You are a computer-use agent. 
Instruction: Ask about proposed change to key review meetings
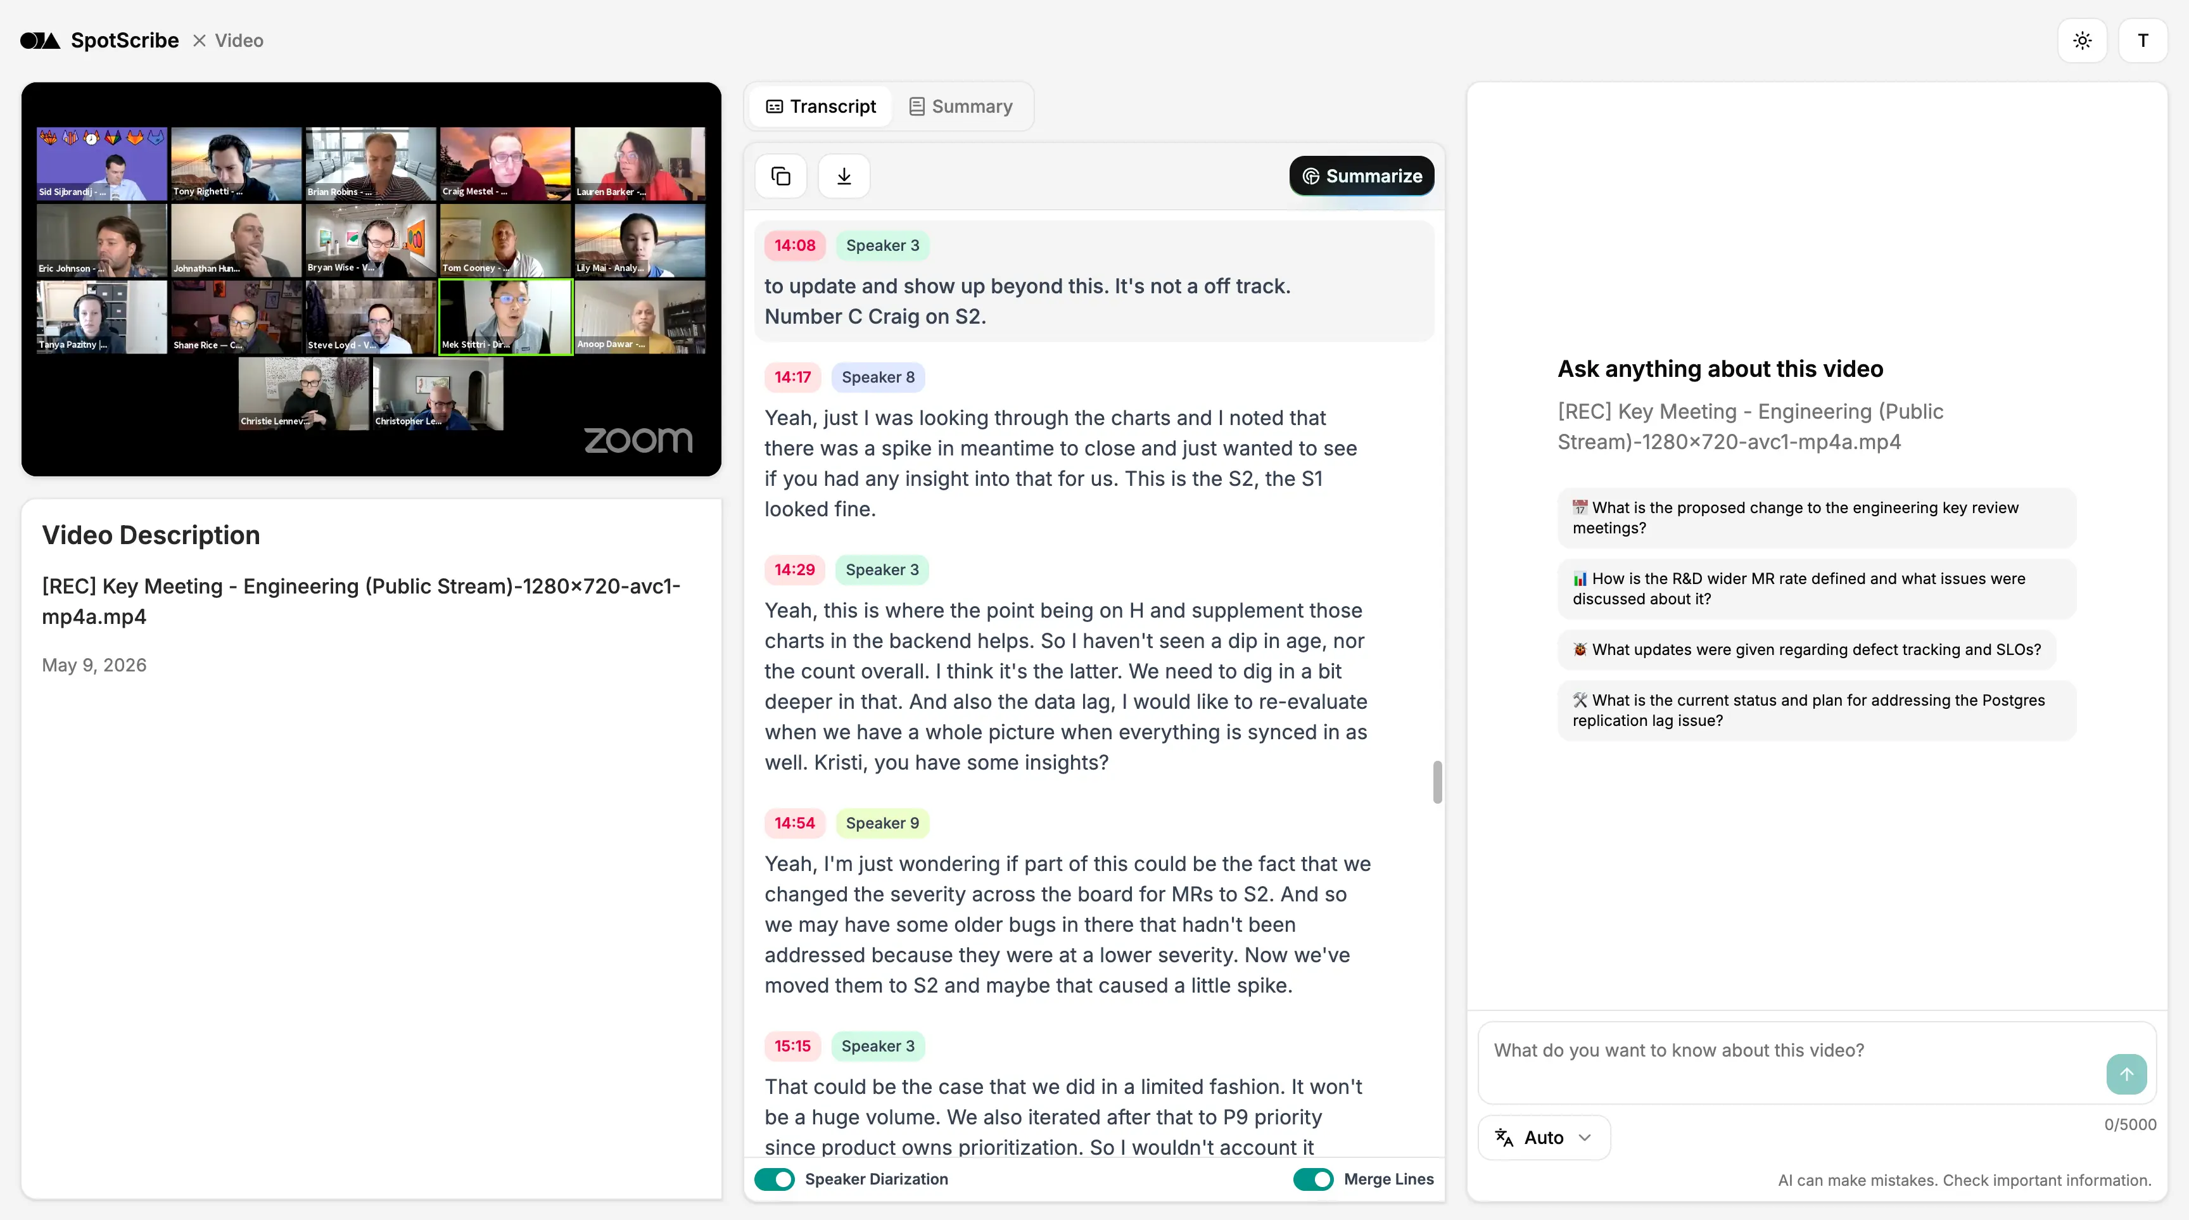(x=1816, y=518)
